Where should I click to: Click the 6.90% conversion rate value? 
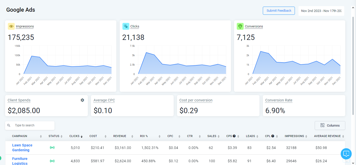click(275, 111)
